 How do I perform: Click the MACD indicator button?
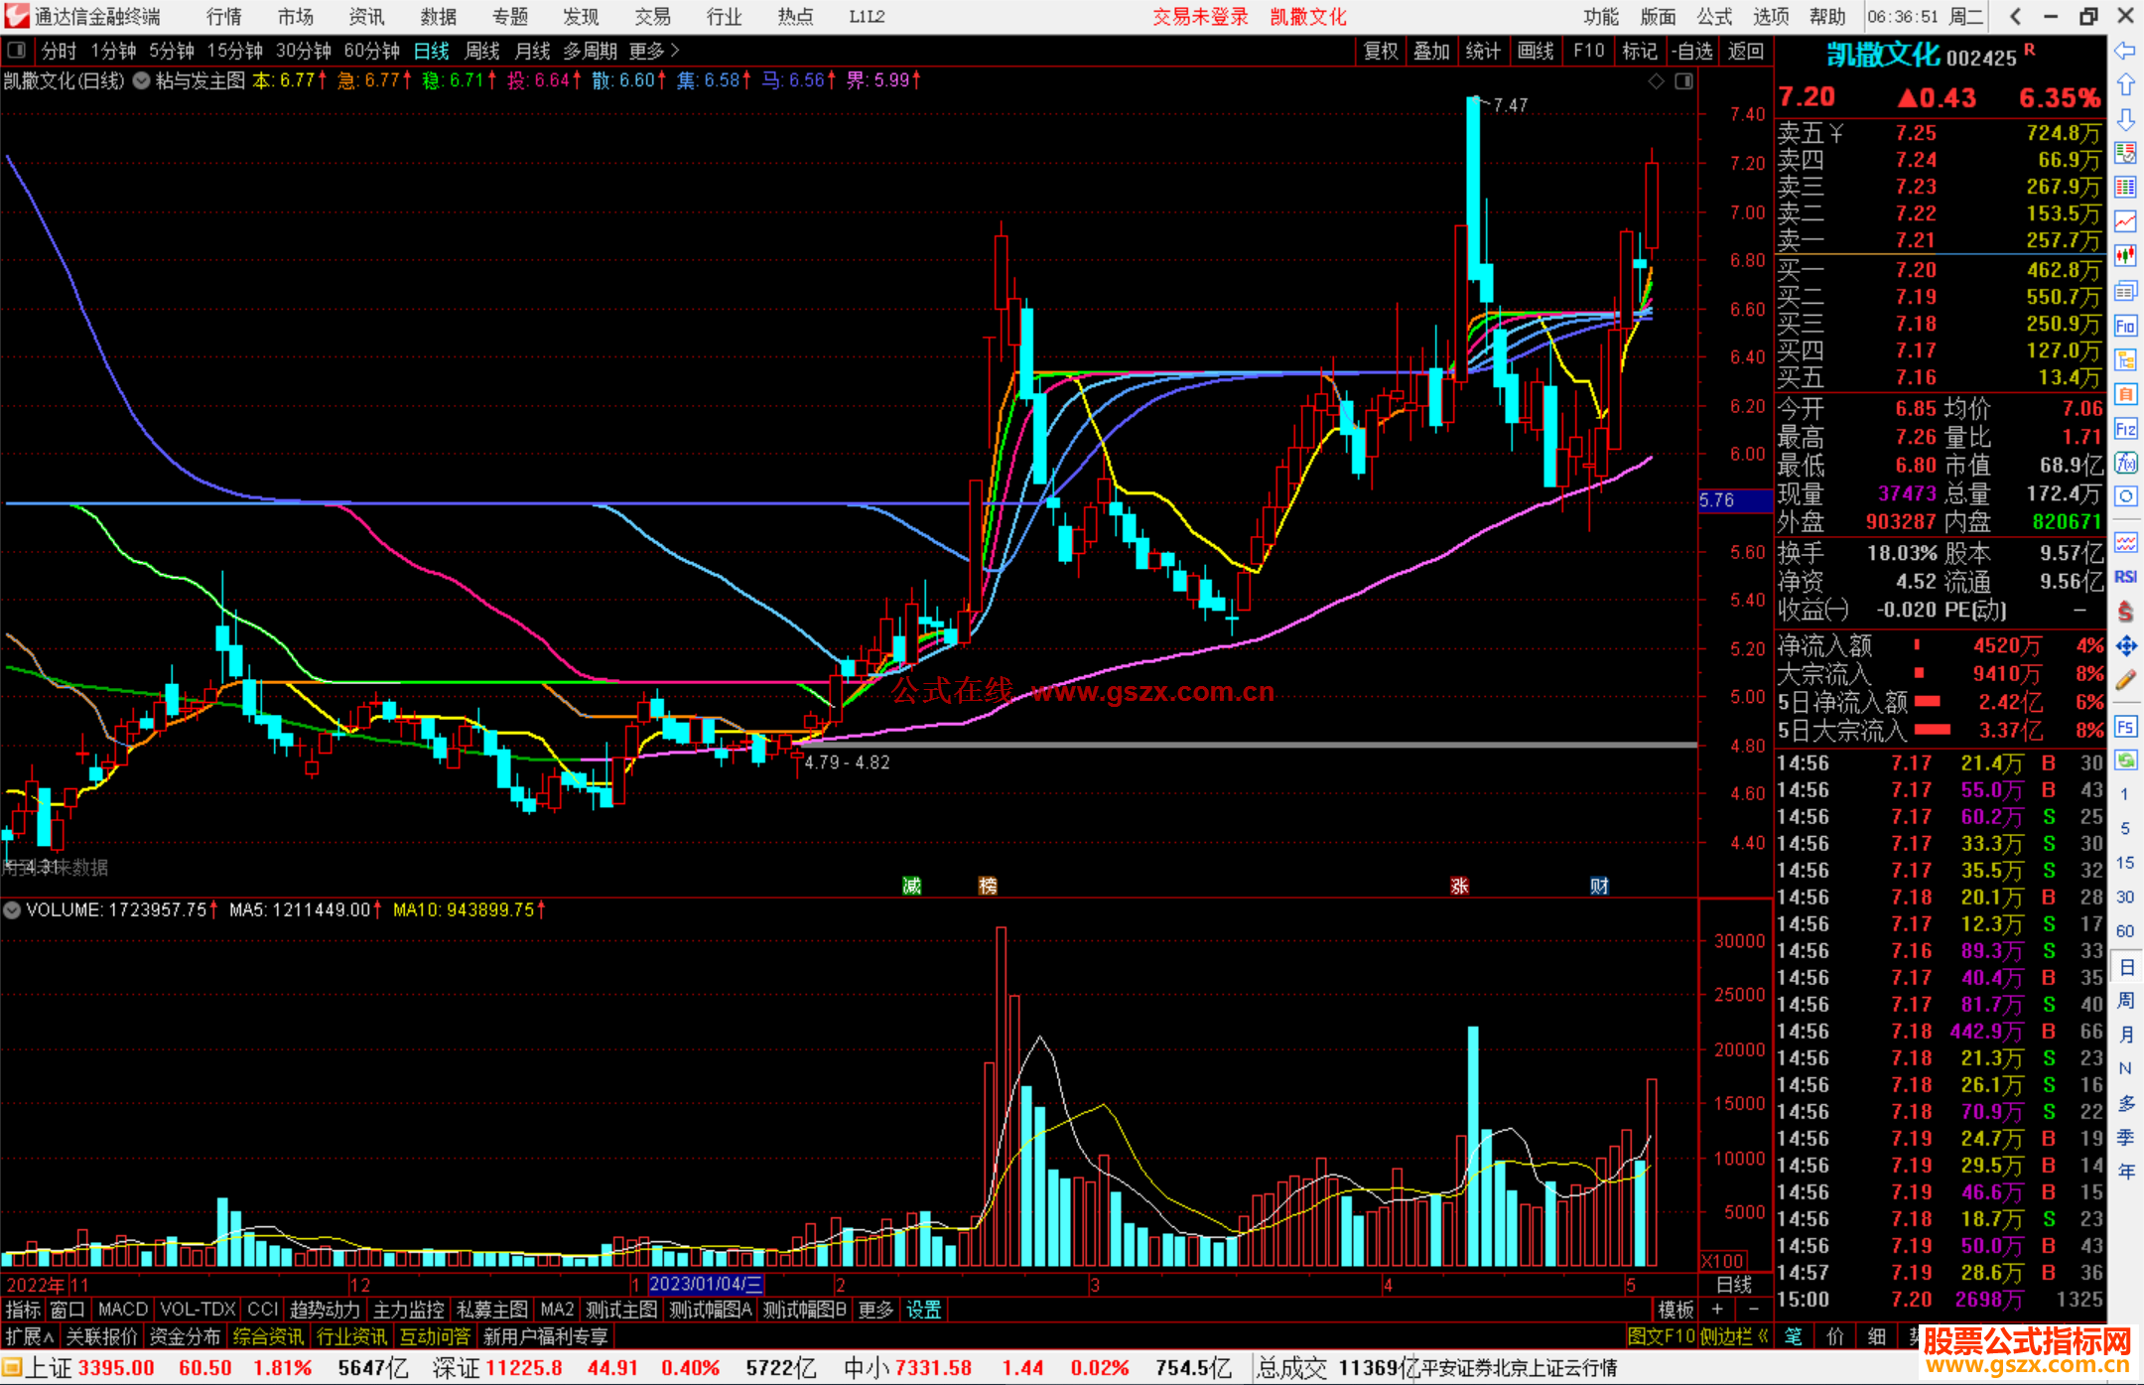123,1310
